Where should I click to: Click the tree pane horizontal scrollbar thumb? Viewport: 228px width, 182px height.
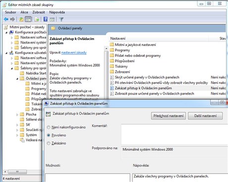[17, 172]
